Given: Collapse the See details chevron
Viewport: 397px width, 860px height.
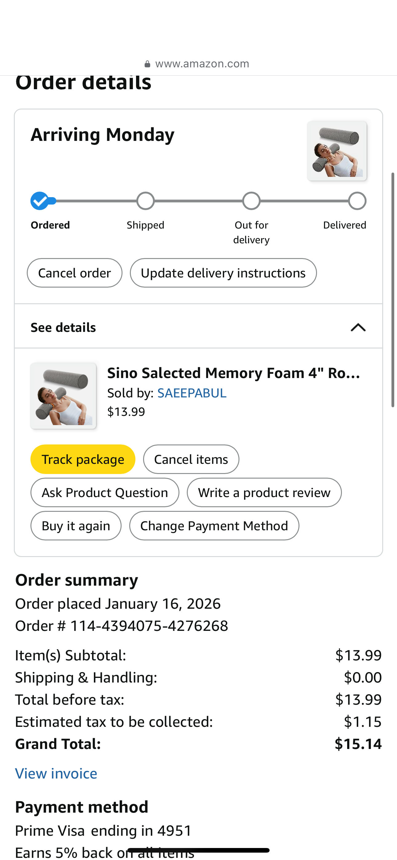Looking at the screenshot, I should tap(358, 328).
